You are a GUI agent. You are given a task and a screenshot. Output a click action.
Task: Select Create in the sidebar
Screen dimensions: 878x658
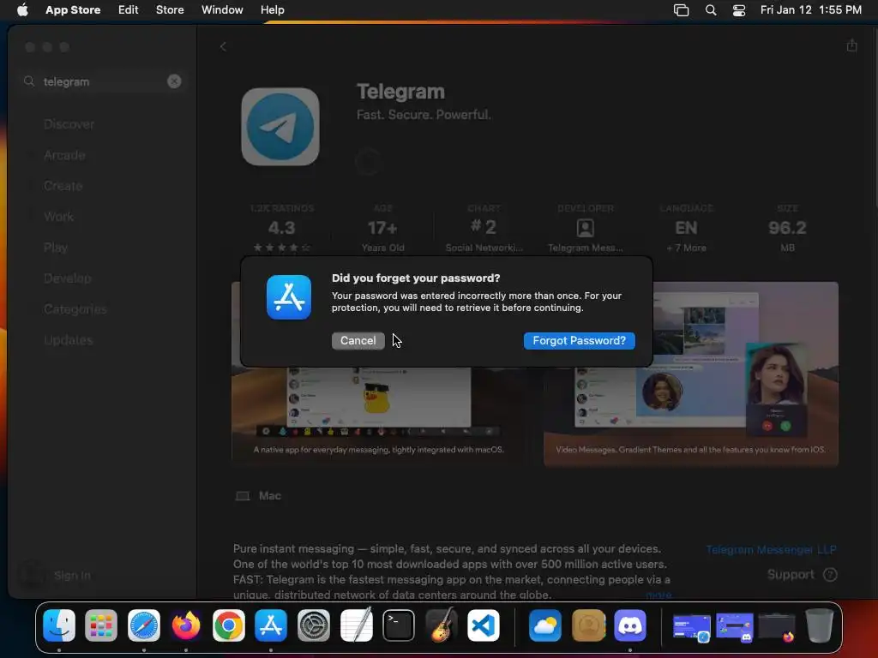click(63, 186)
